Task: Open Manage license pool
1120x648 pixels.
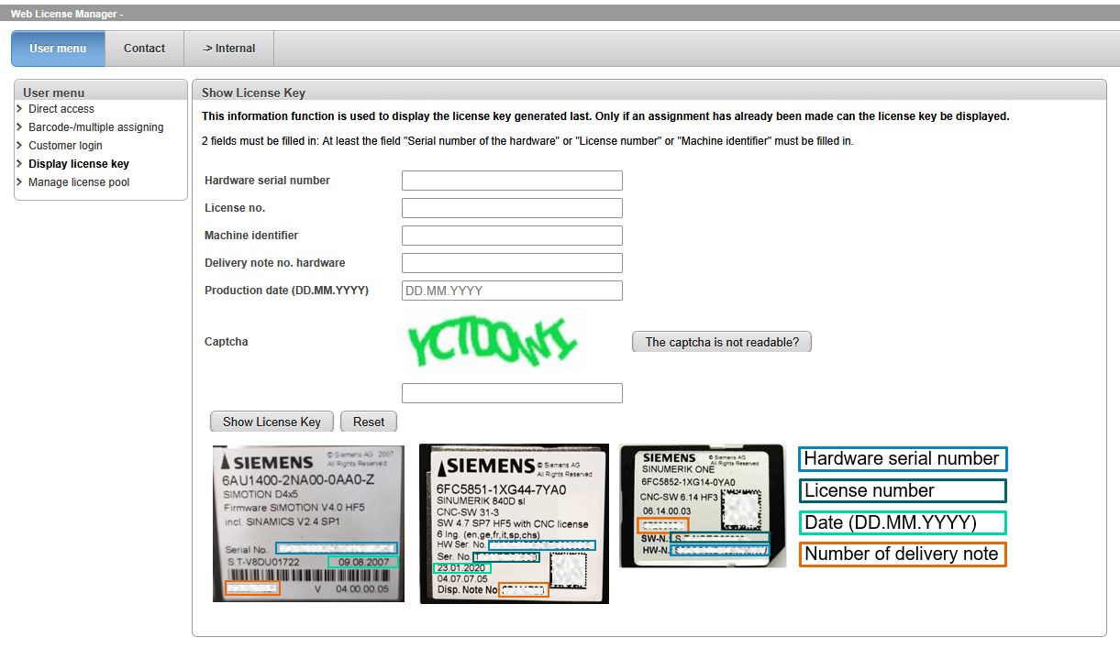Action: pos(79,182)
